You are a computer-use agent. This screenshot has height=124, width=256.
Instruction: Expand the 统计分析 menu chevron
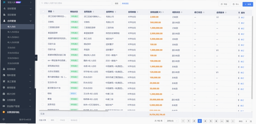pyautogui.click(x=30, y=94)
